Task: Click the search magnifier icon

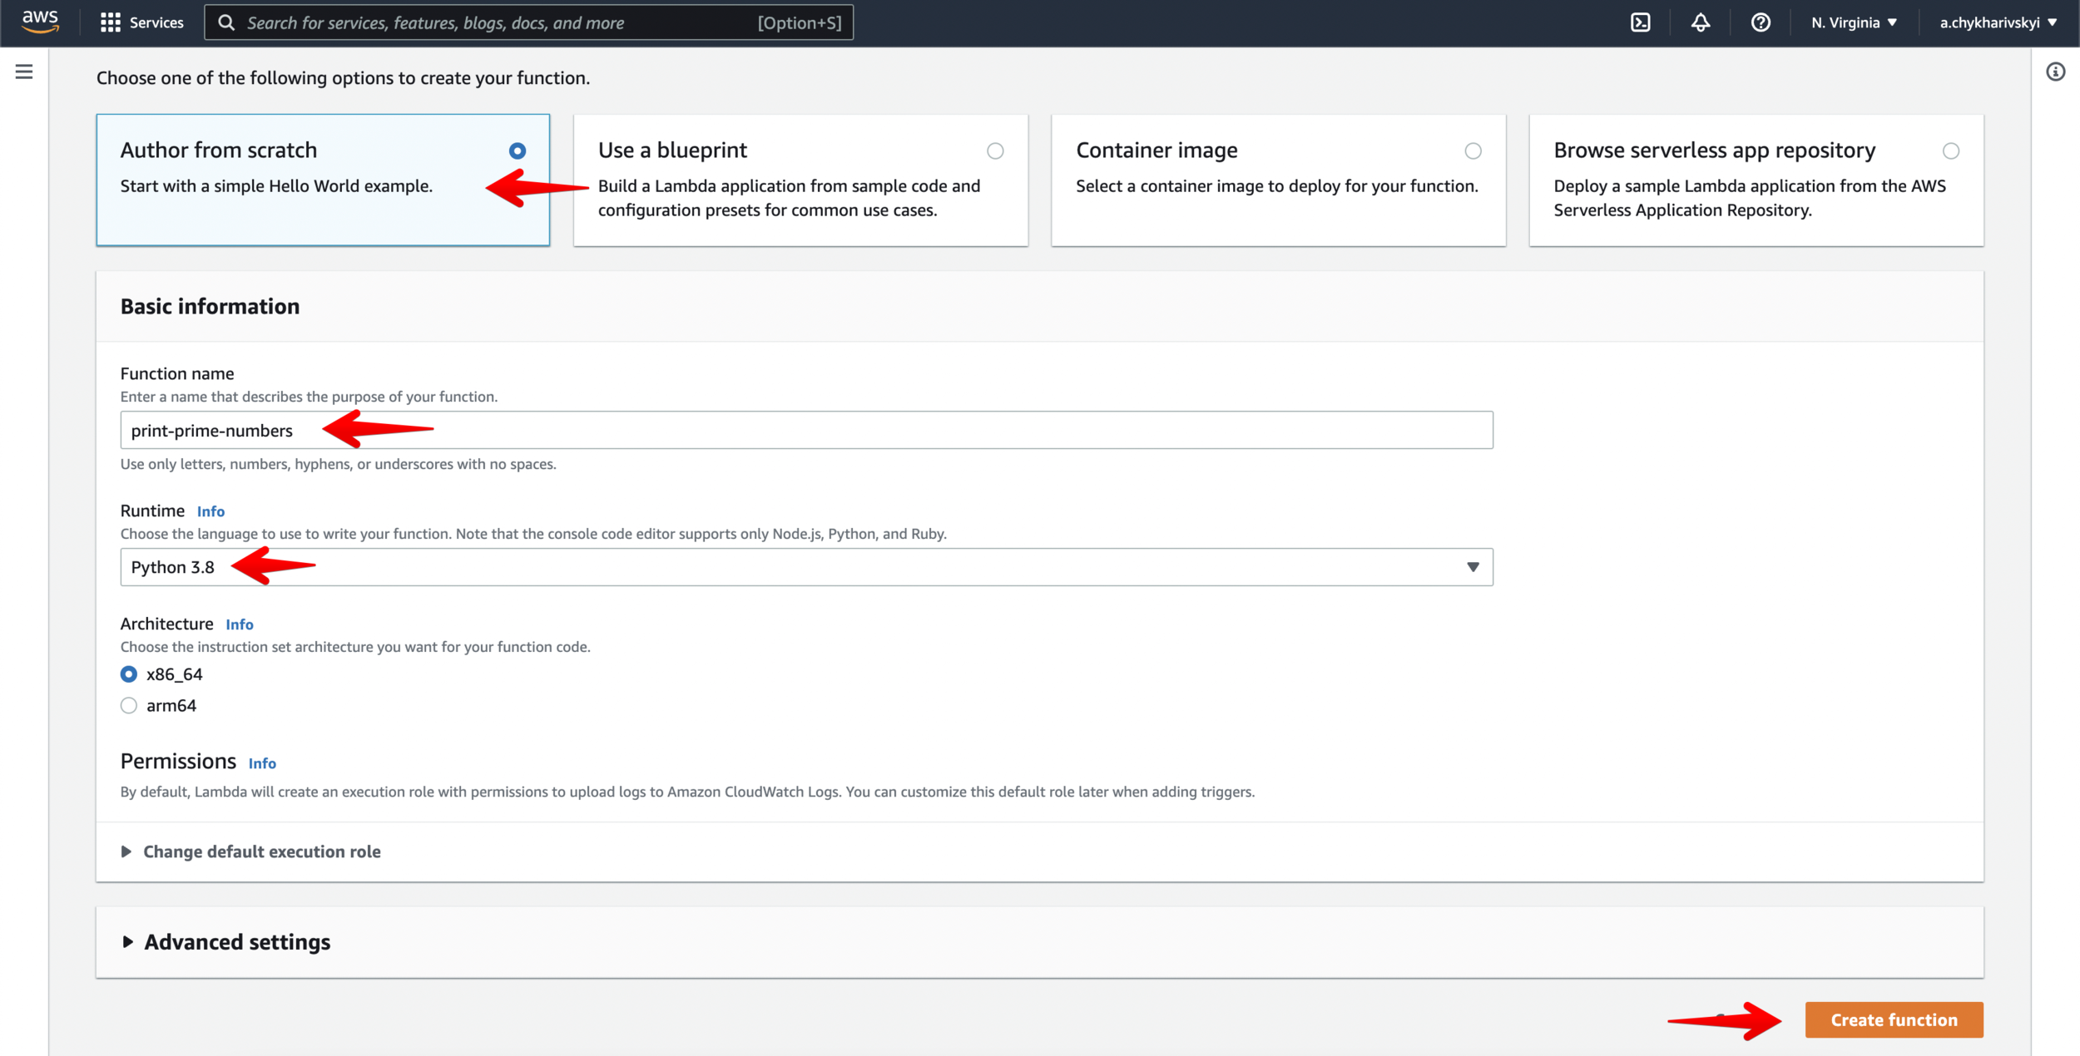Action: click(x=226, y=22)
